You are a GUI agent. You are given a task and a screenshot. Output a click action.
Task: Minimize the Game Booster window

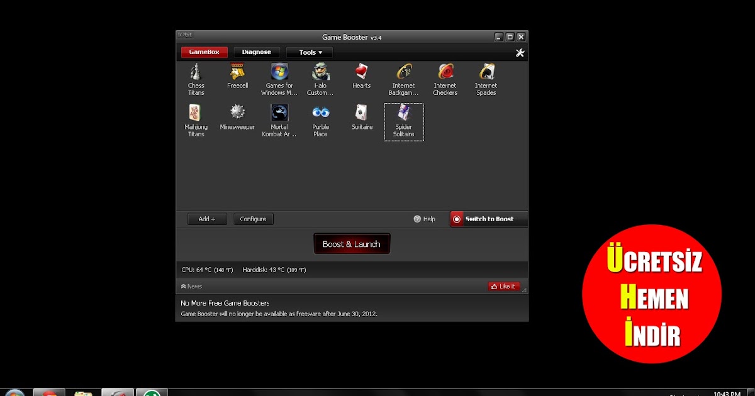499,37
